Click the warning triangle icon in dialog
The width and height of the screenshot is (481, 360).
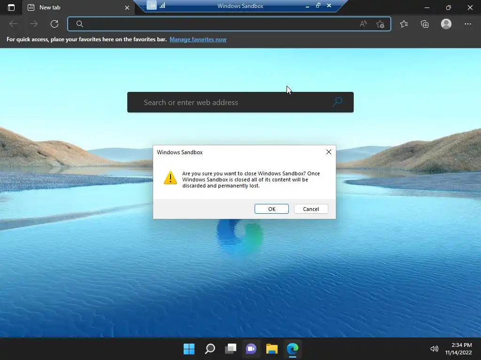click(x=170, y=178)
